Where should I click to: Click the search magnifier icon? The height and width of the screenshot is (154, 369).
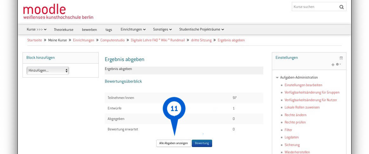(x=341, y=7)
